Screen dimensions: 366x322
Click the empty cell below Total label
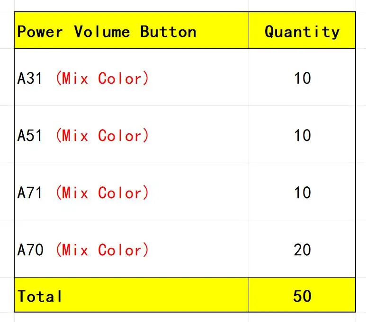[131, 317]
